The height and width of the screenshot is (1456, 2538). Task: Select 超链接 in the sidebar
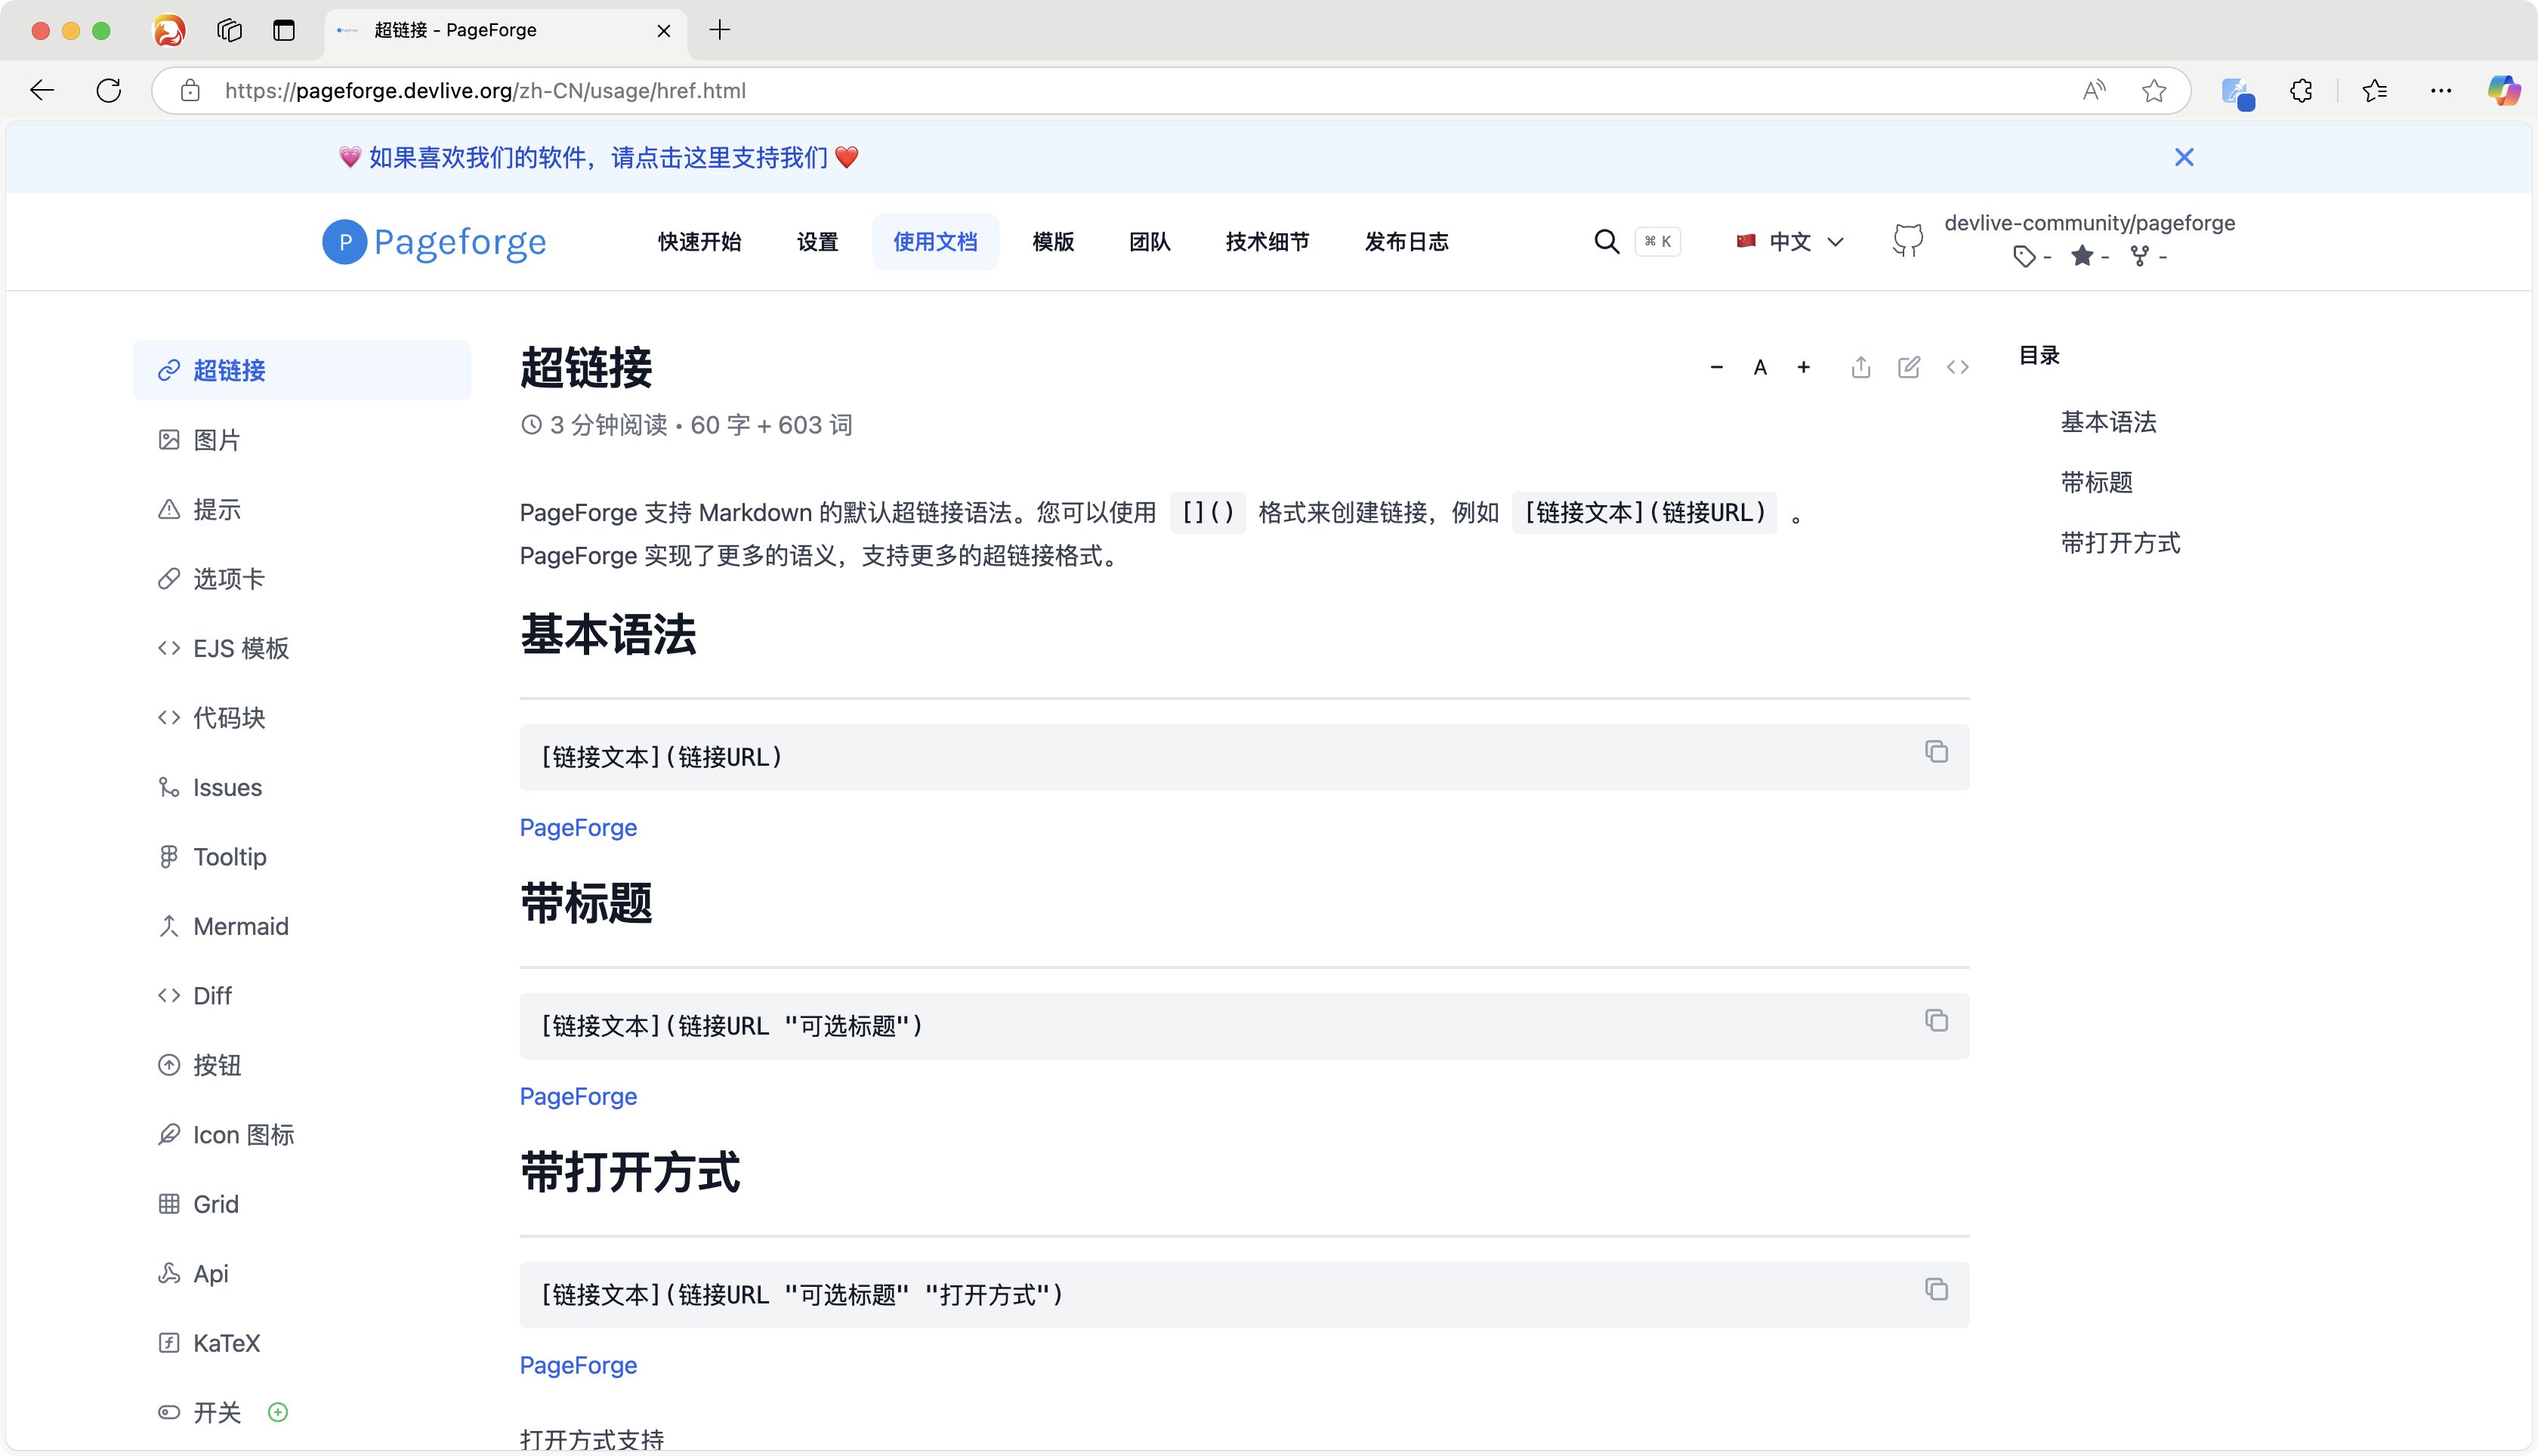coord(302,371)
